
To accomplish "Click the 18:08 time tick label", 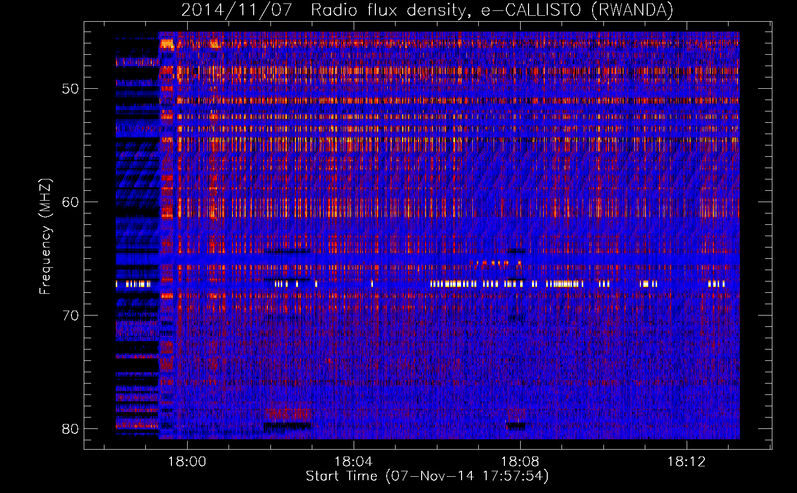I will [520, 462].
